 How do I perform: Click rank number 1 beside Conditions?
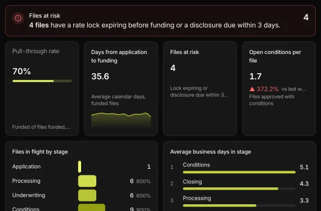pyautogui.click(x=172, y=167)
